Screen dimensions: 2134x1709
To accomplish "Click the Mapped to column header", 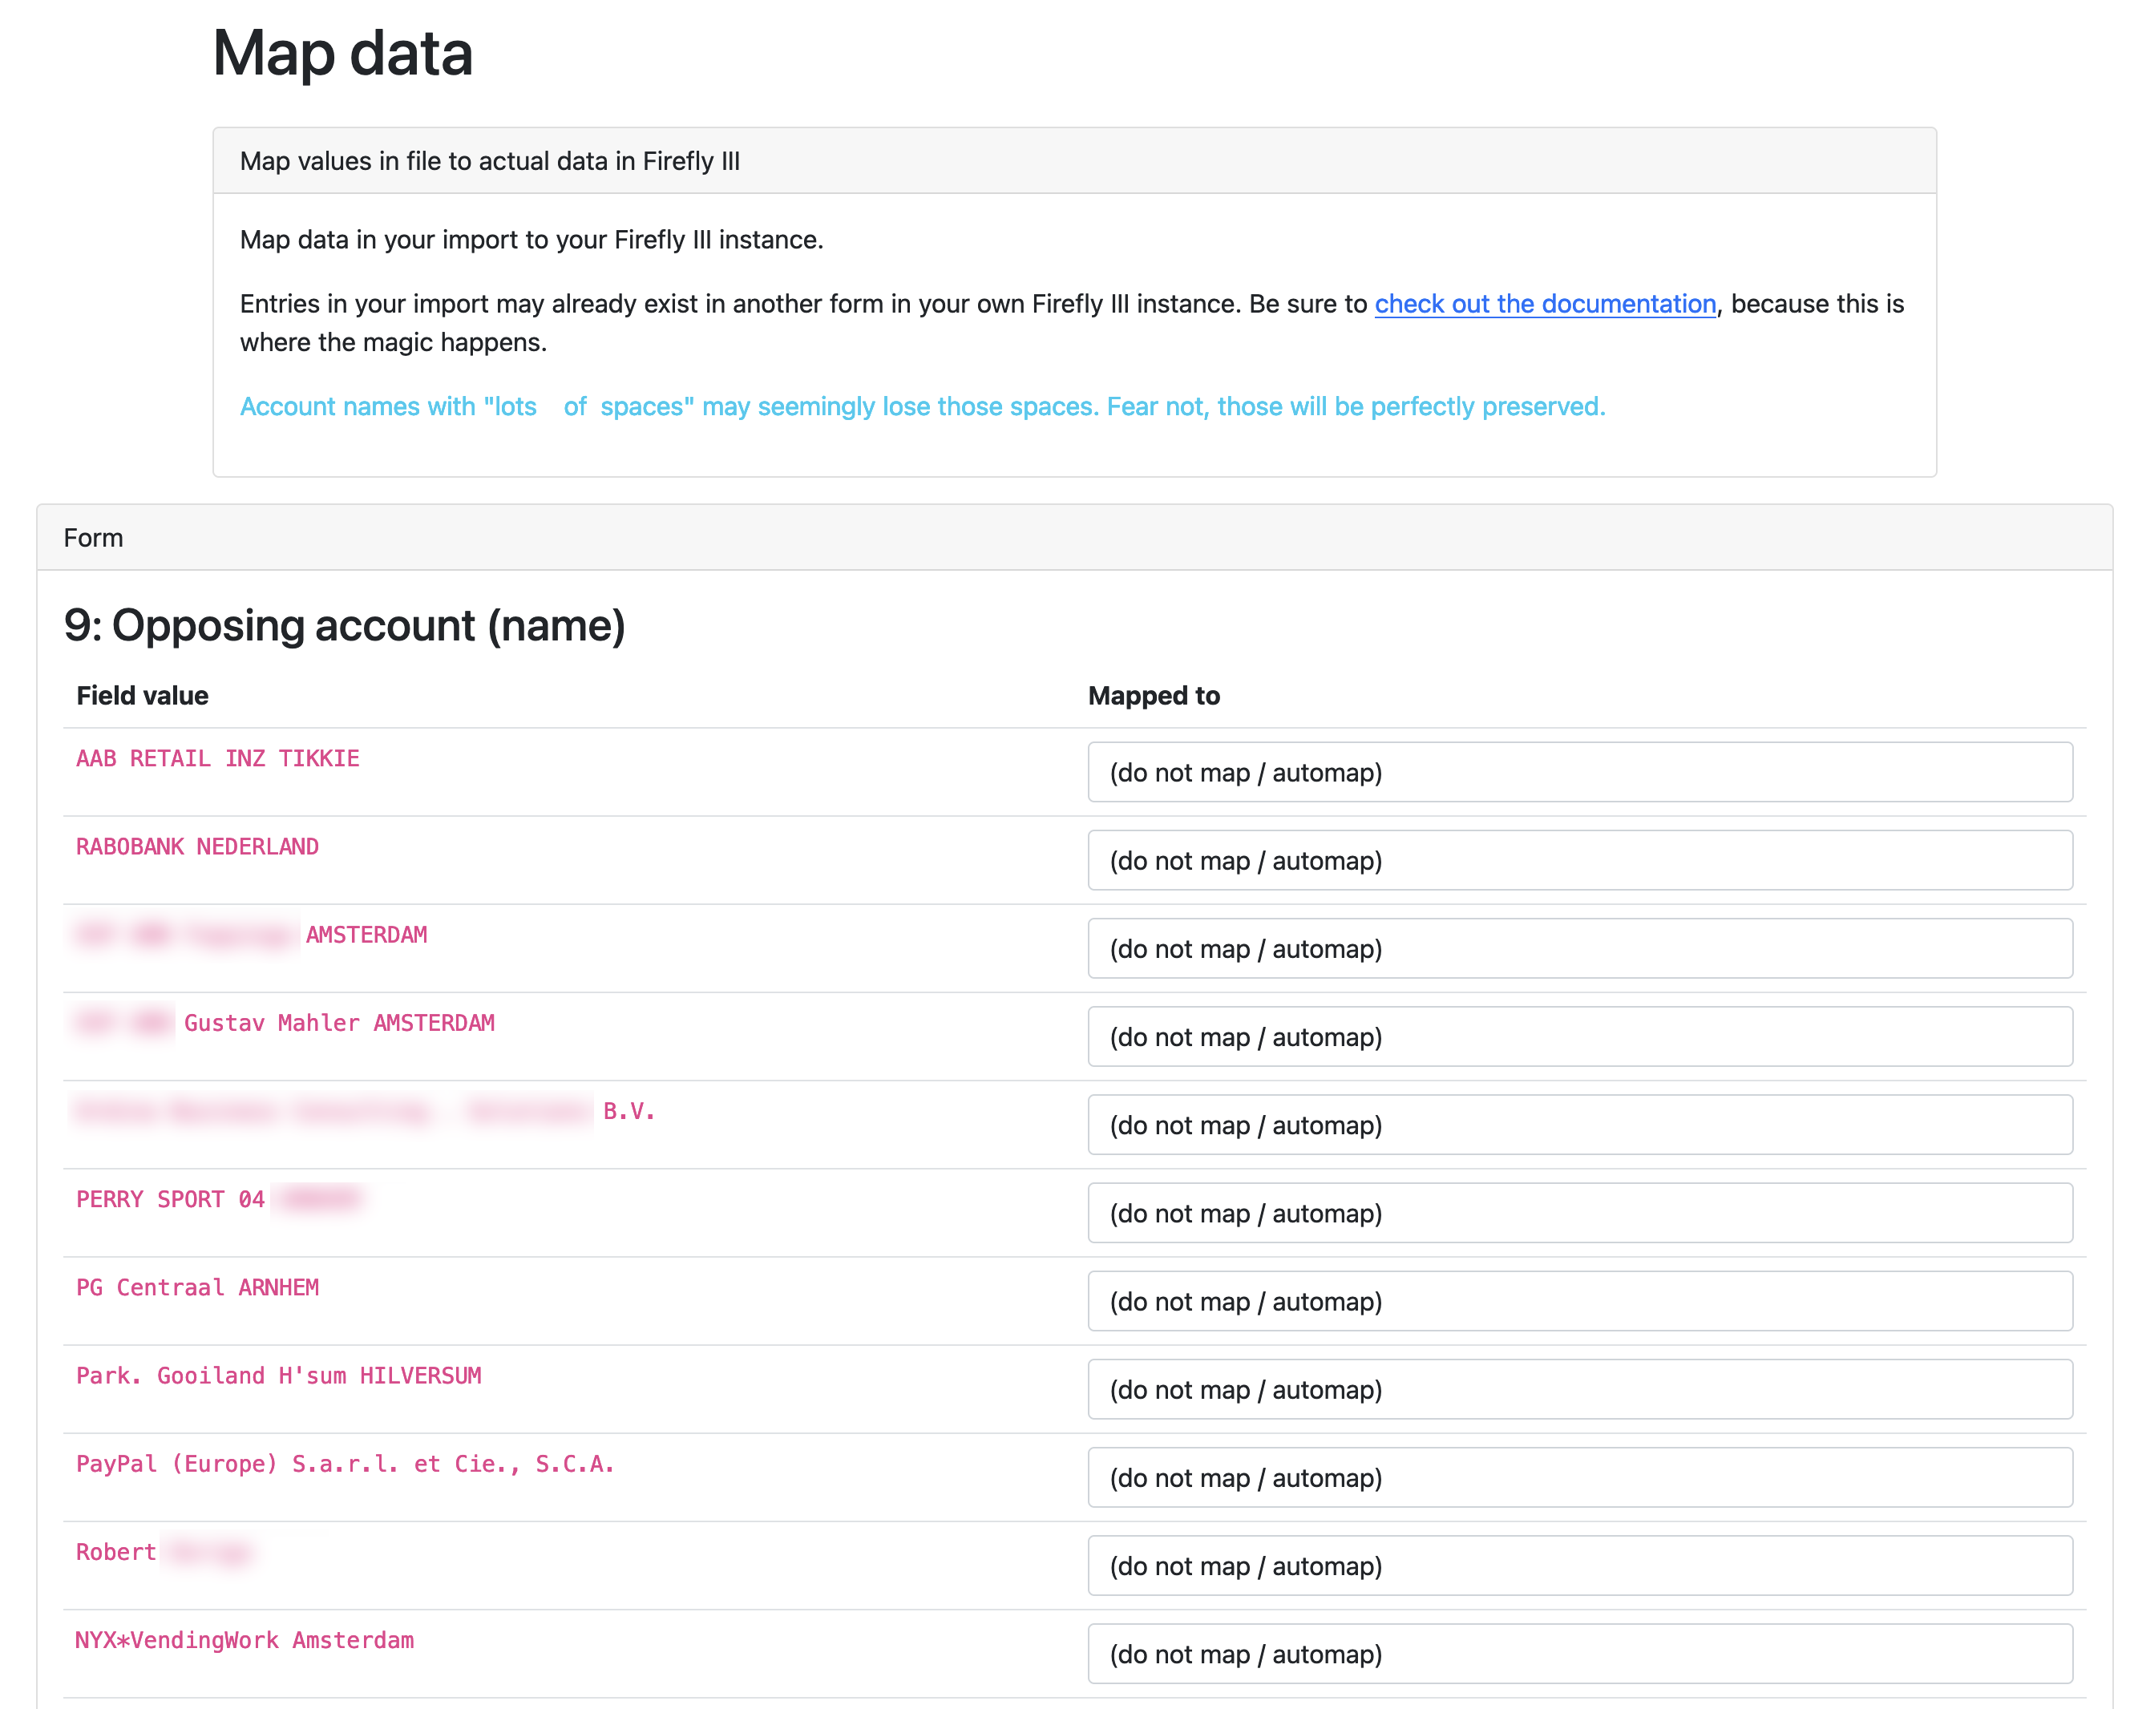I will pyautogui.click(x=1154, y=695).
